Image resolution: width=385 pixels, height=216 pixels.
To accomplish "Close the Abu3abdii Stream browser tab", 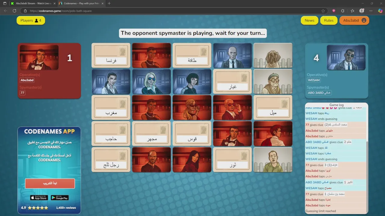I will pyautogui.click(x=54, y=3).
